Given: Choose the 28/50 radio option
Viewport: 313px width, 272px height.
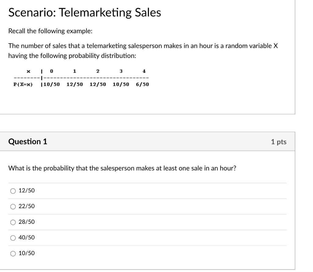Looking at the screenshot, I should tap(13, 222).
